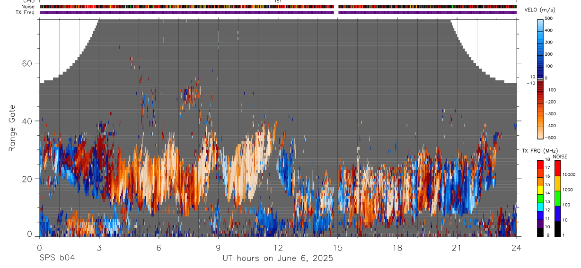581x268 pixels.
Task: Click the 1 label at noise legend bottom
Action: pos(563,235)
